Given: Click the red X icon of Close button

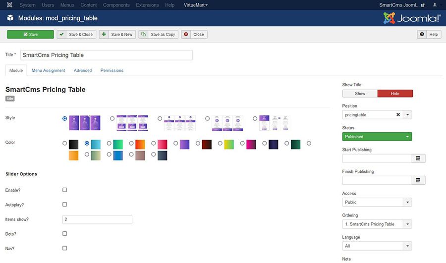Looking at the screenshot, I should [186, 34].
